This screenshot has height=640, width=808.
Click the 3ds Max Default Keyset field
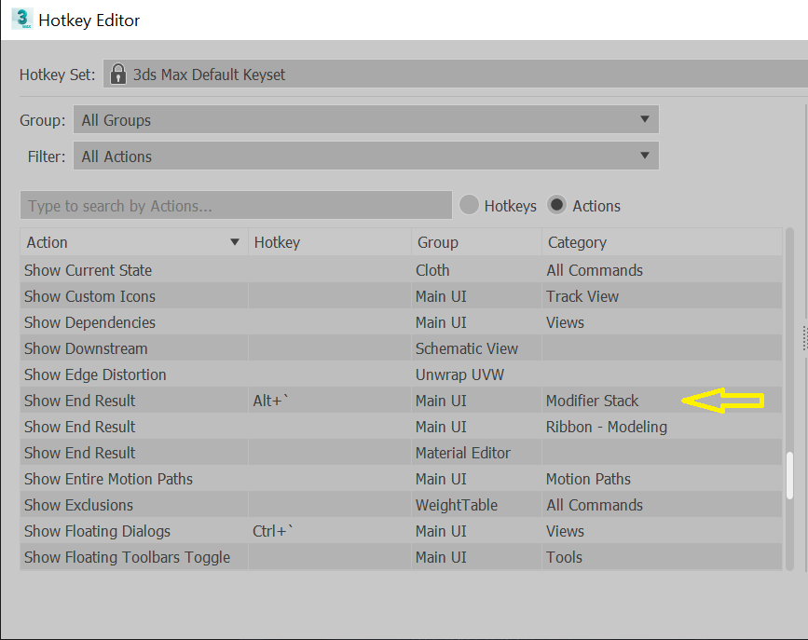tap(373, 74)
